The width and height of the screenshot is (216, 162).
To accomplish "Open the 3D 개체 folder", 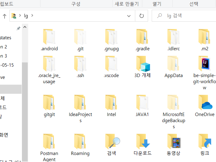I will click(143, 67).
